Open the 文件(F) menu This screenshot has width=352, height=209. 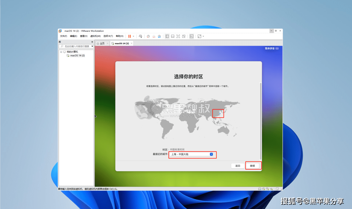[x=64, y=36]
